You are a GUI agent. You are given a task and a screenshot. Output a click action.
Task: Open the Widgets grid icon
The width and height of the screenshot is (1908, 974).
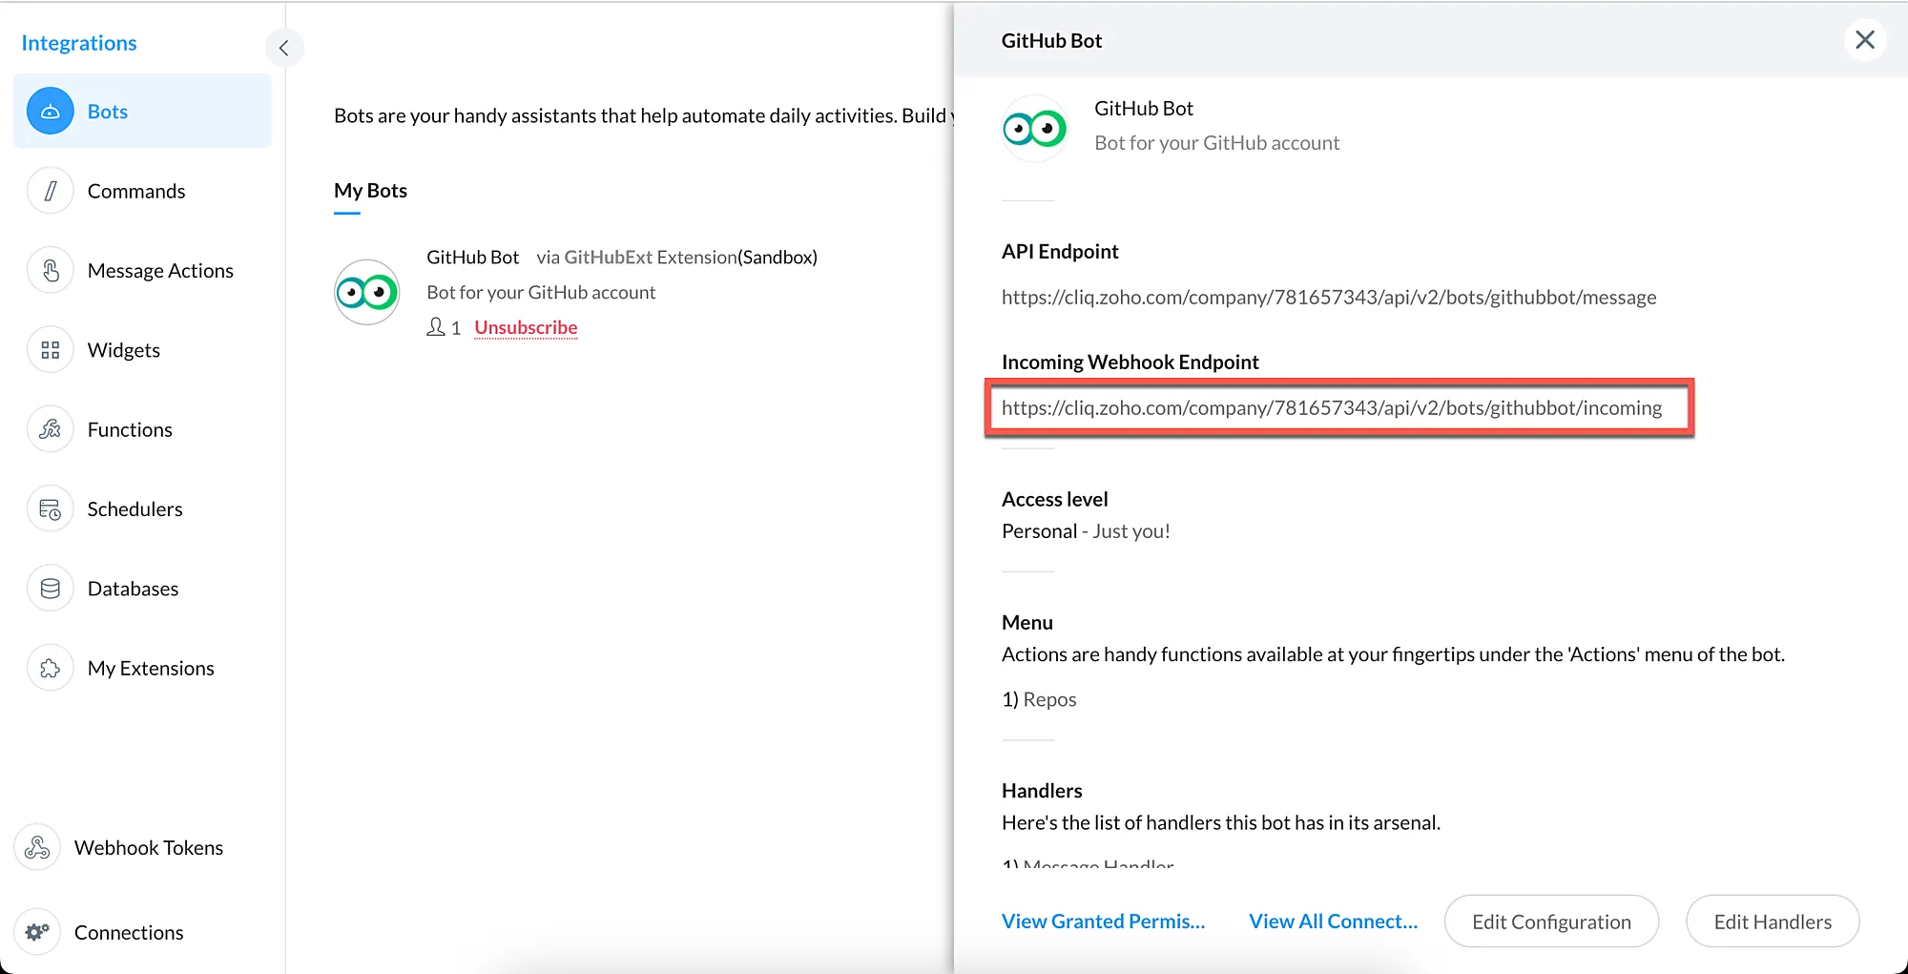pyautogui.click(x=51, y=350)
